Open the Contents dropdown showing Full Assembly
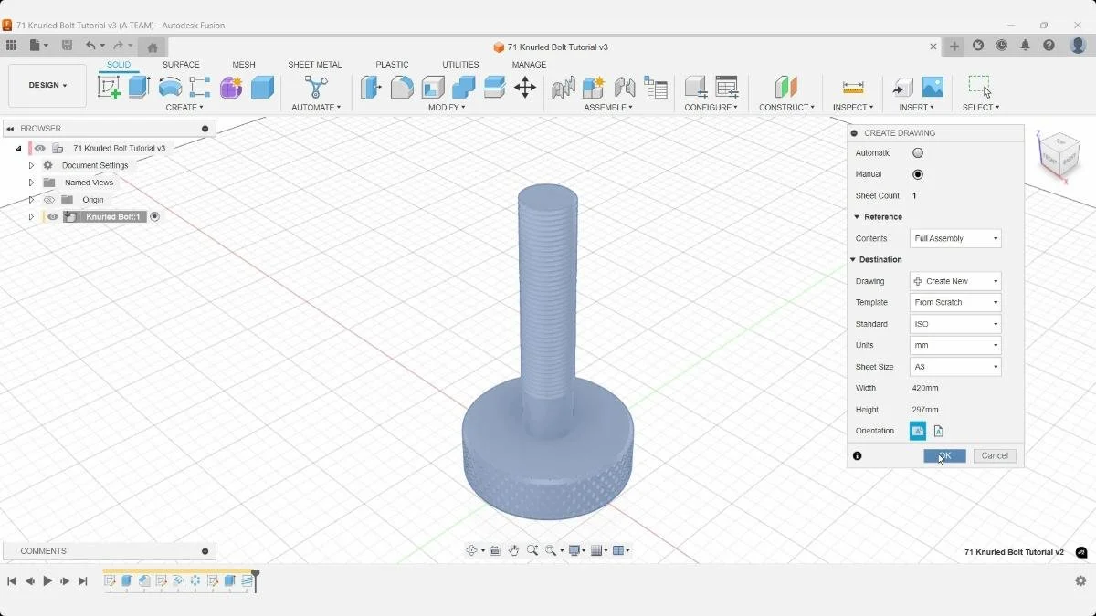Screen dimensions: 1096x616 pyautogui.click(x=955, y=238)
